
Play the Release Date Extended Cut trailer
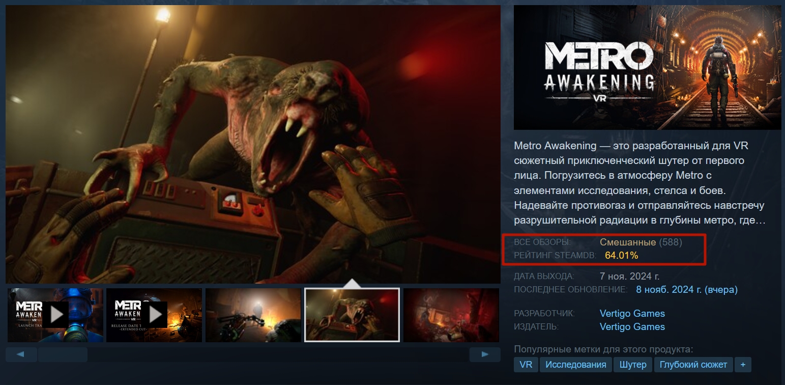[154, 315]
